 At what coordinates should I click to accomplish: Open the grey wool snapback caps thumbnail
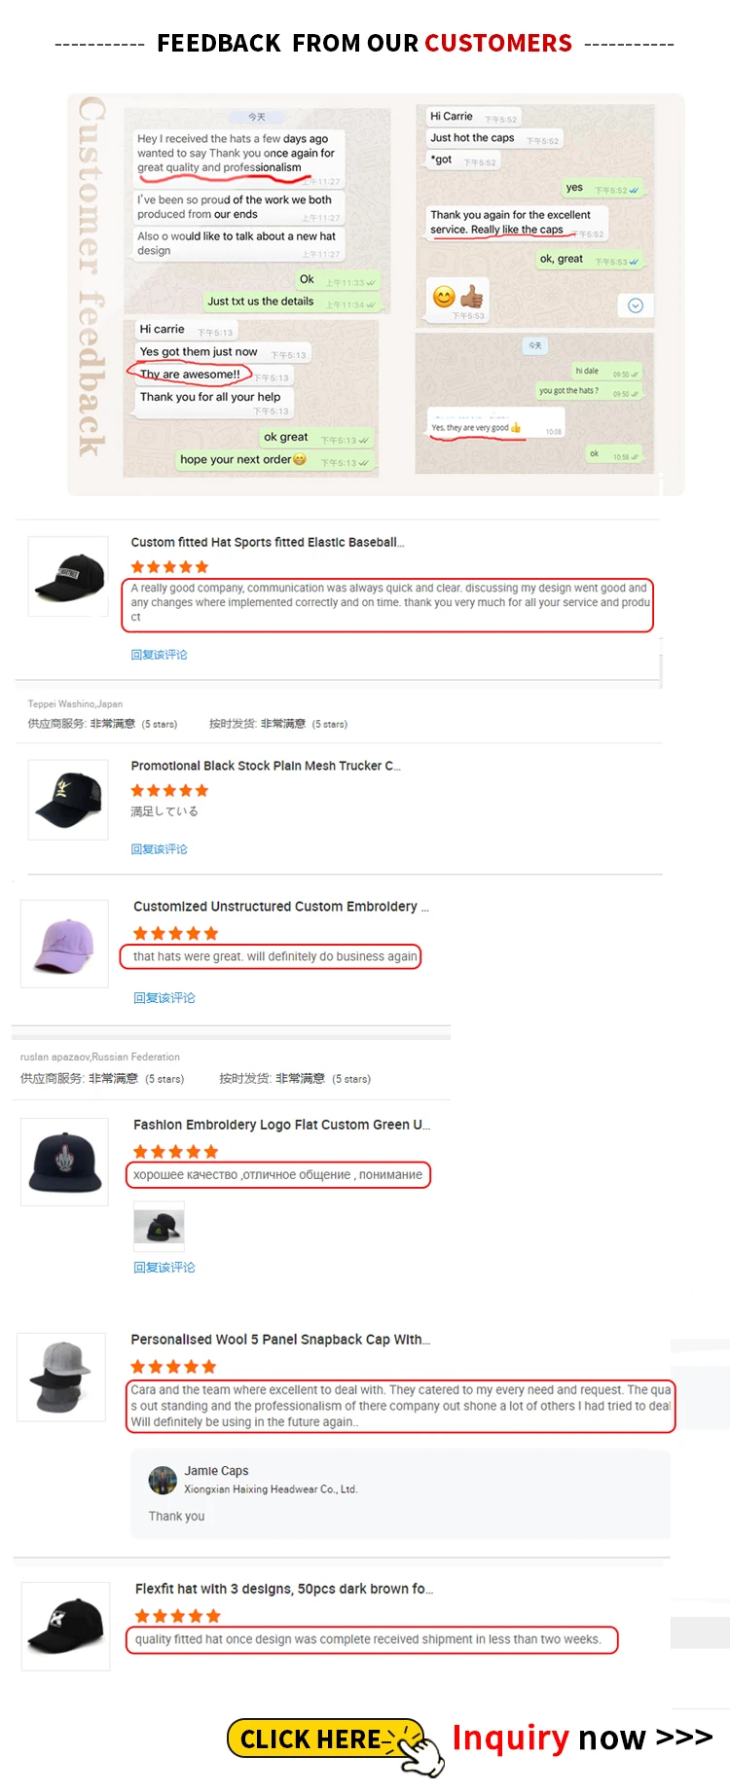tap(61, 1378)
